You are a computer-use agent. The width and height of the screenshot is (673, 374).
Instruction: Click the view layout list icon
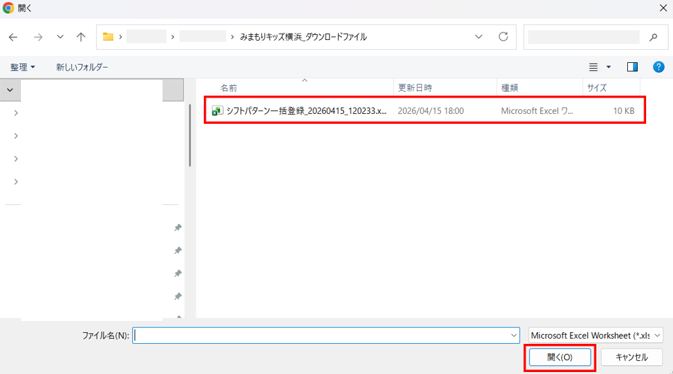click(x=594, y=67)
